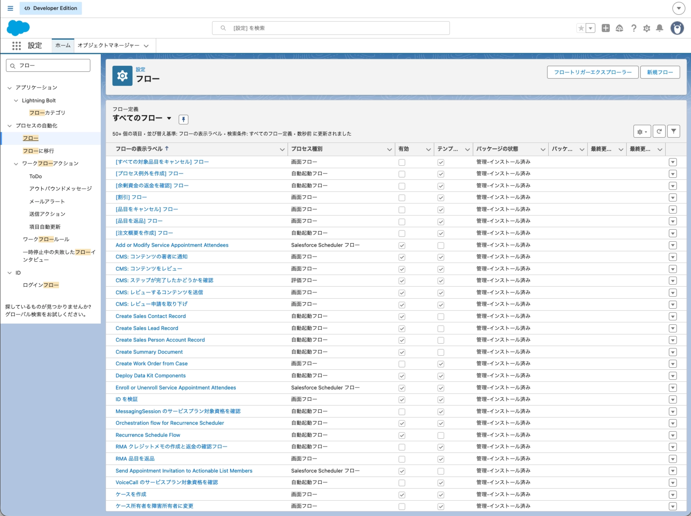Focus the sidebar quick find field containing フロー
The width and height of the screenshot is (691, 516).
click(x=48, y=65)
